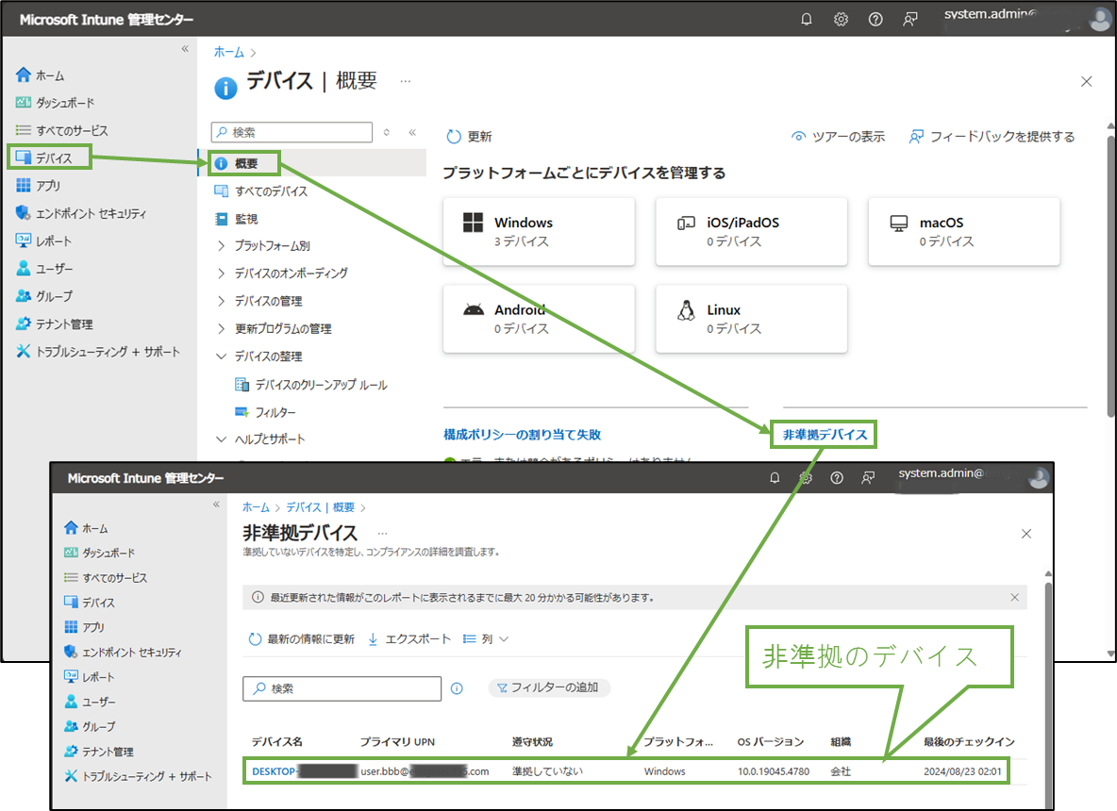
Task: Expand 更新プログラムの管理 section
Action: pyautogui.click(x=275, y=328)
